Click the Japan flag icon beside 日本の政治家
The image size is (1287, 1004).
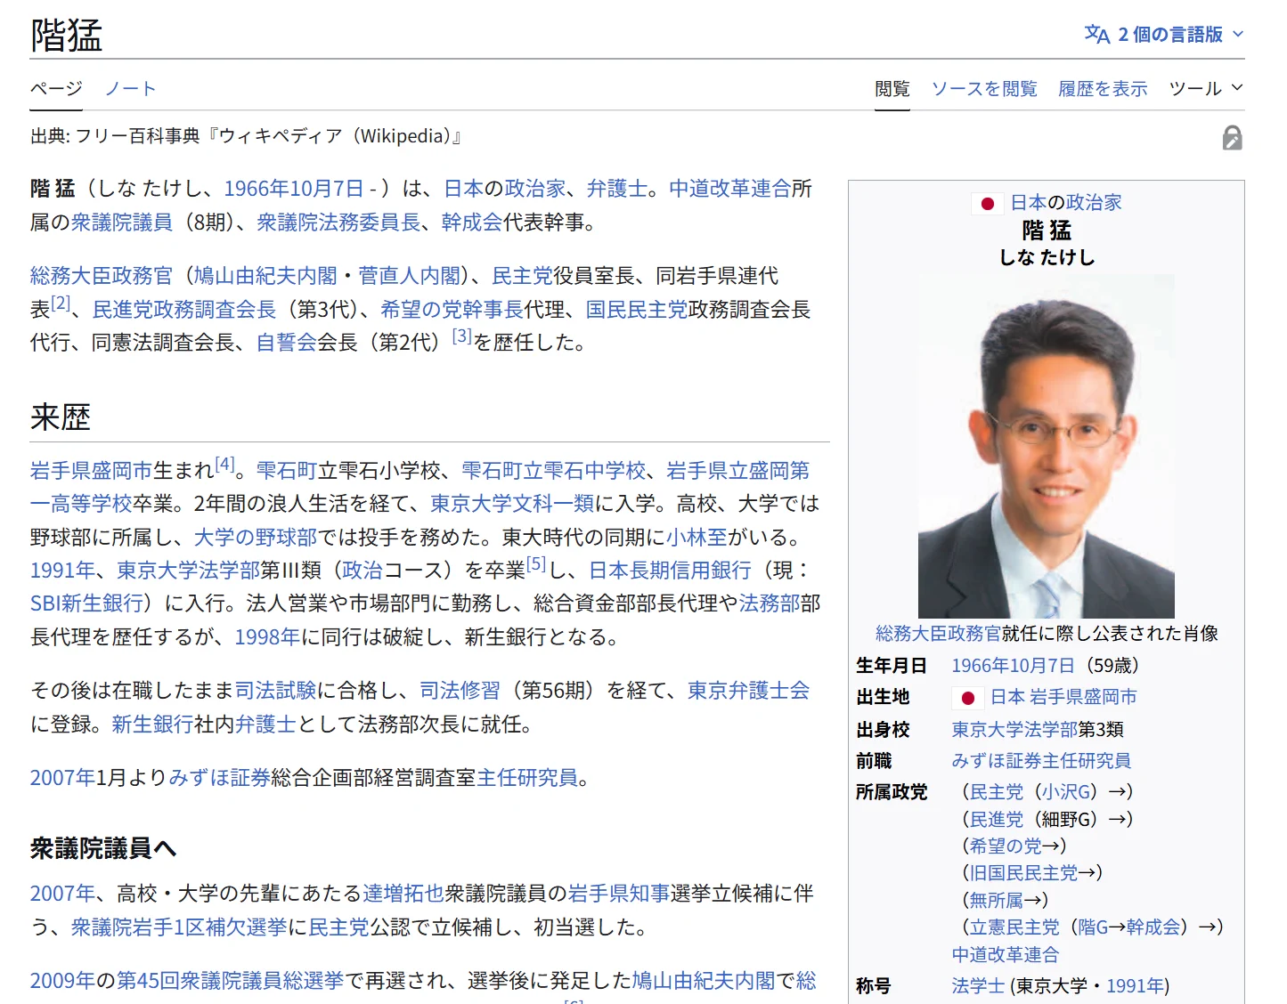(987, 204)
